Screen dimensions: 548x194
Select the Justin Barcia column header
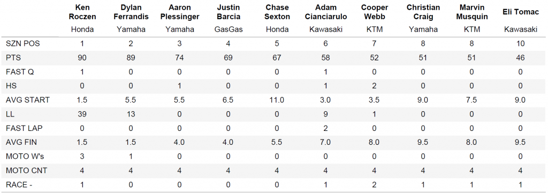point(228,12)
